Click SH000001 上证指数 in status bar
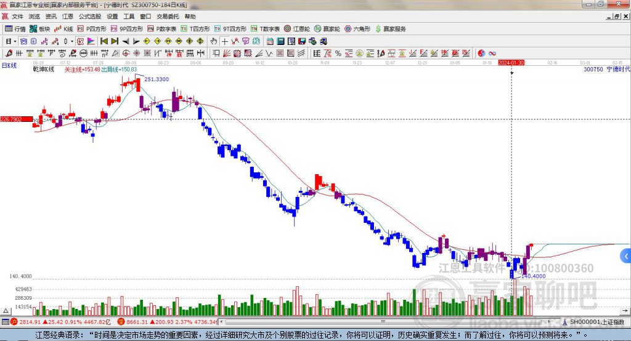This screenshot has width=631, height=341. pyautogui.click(x=596, y=322)
